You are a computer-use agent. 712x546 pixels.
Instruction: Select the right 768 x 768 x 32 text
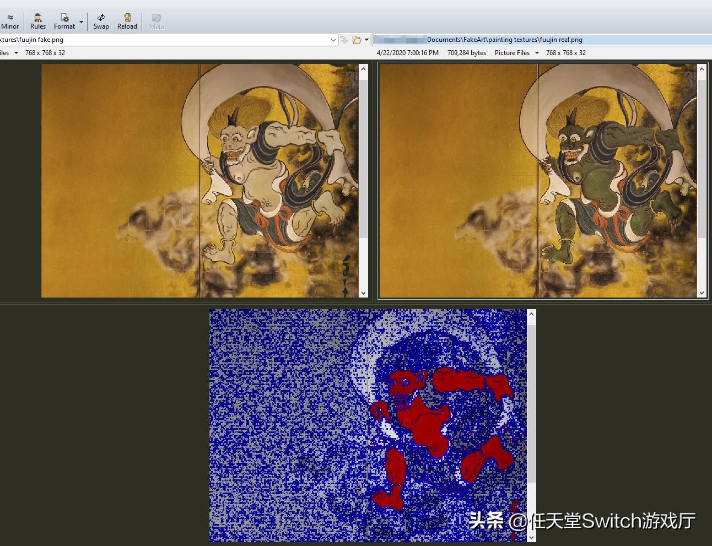point(566,53)
